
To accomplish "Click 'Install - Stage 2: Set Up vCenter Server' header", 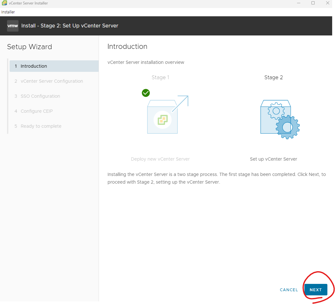I will click(70, 26).
